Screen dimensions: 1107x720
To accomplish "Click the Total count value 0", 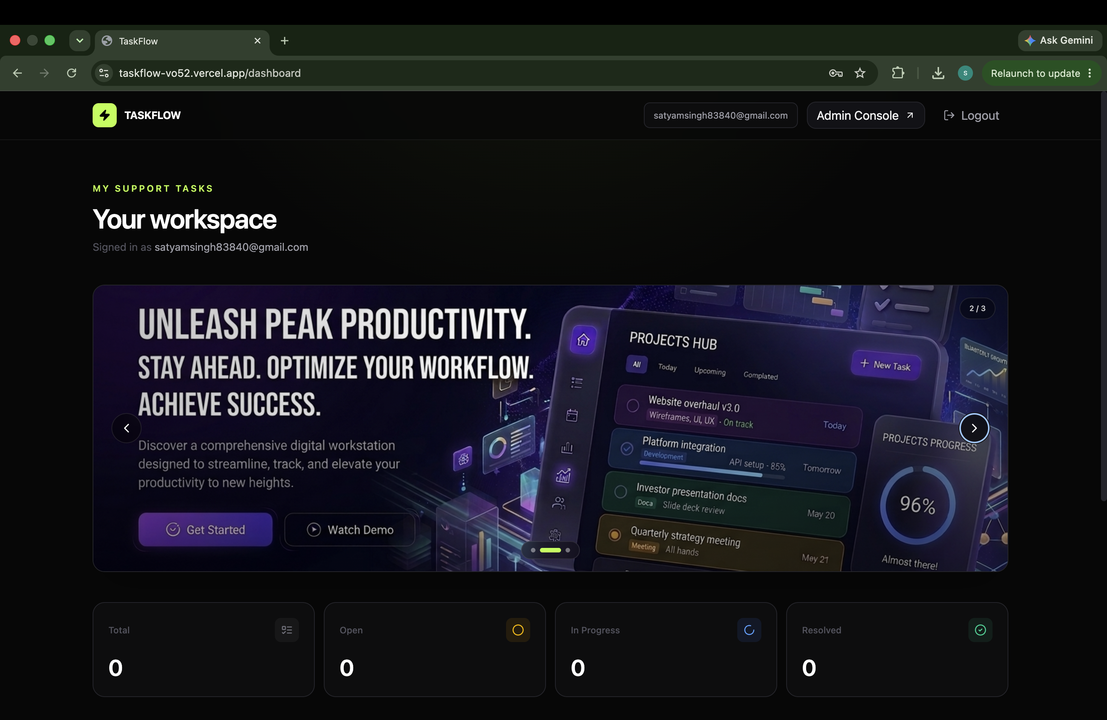I will 115,668.
